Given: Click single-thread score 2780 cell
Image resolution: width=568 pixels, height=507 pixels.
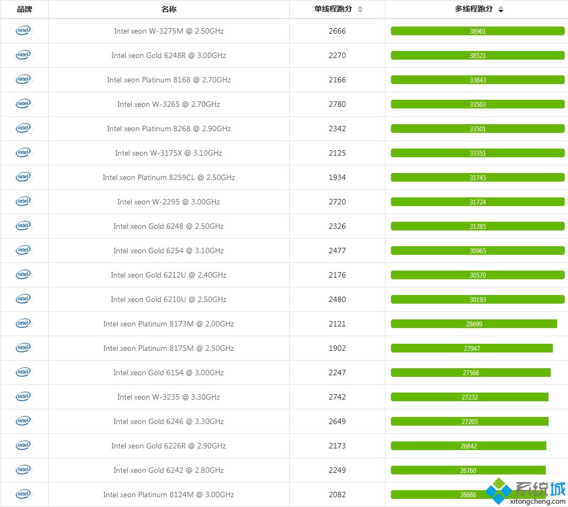Looking at the screenshot, I should point(337,104).
